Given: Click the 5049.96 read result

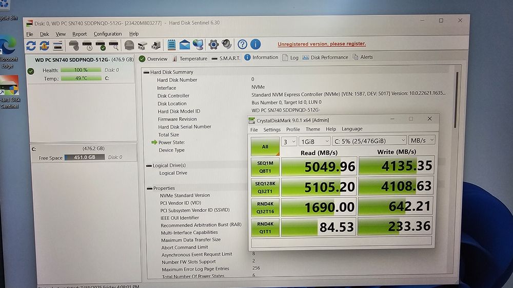Looking at the screenshot, I should click(x=319, y=166).
